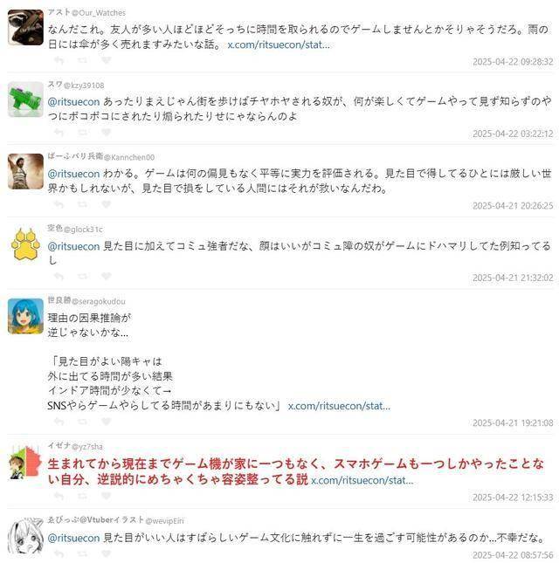Reply to the Our_Watches tweet
Image resolution: width=559 pixels, height=563 pixels.
59,60
